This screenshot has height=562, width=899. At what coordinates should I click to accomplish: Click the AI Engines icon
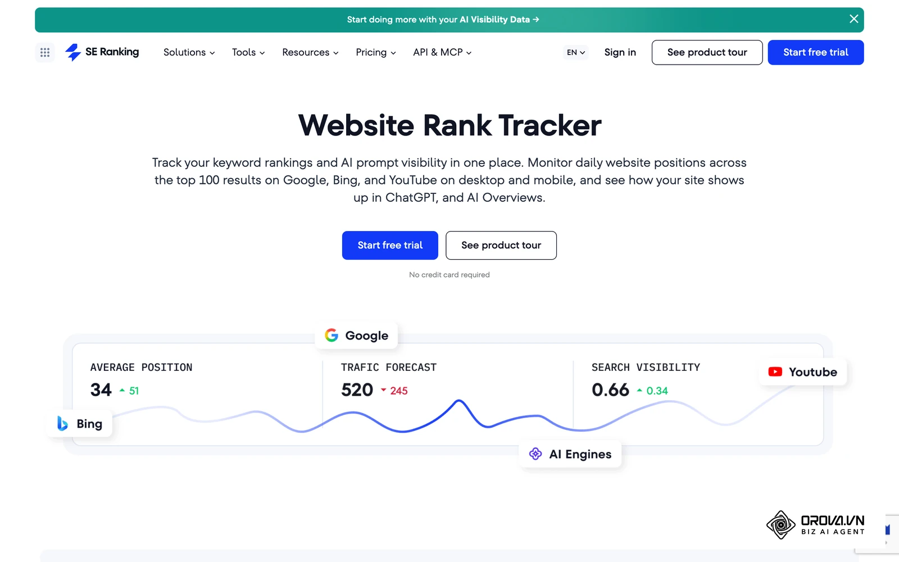pos(535,454)
